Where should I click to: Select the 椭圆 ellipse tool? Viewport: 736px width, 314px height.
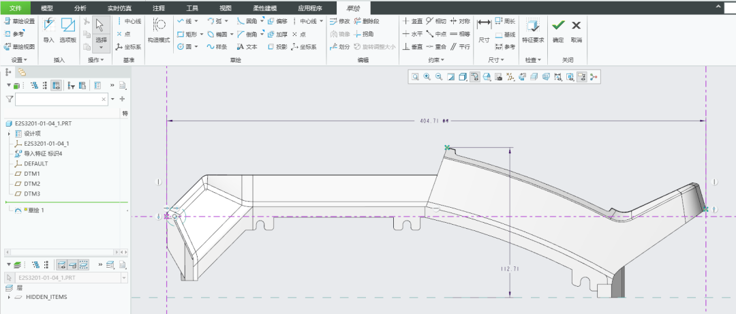(x=217, y=34)
